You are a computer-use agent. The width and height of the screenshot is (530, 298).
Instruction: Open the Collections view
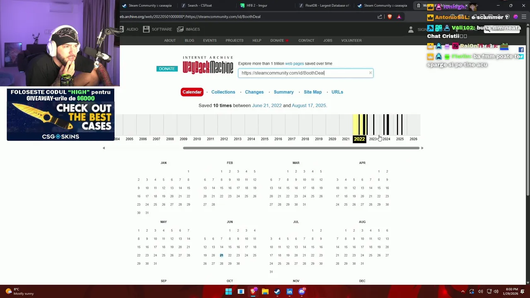click(223, 92)
